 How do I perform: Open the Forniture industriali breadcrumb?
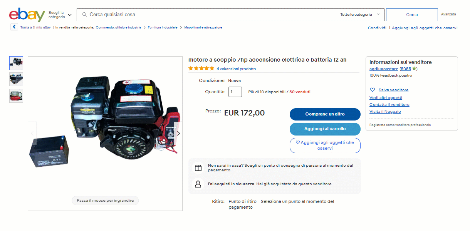point(163,28)
